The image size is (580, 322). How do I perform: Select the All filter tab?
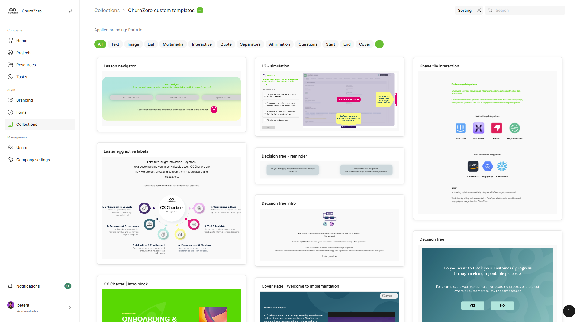click(100, 44)
